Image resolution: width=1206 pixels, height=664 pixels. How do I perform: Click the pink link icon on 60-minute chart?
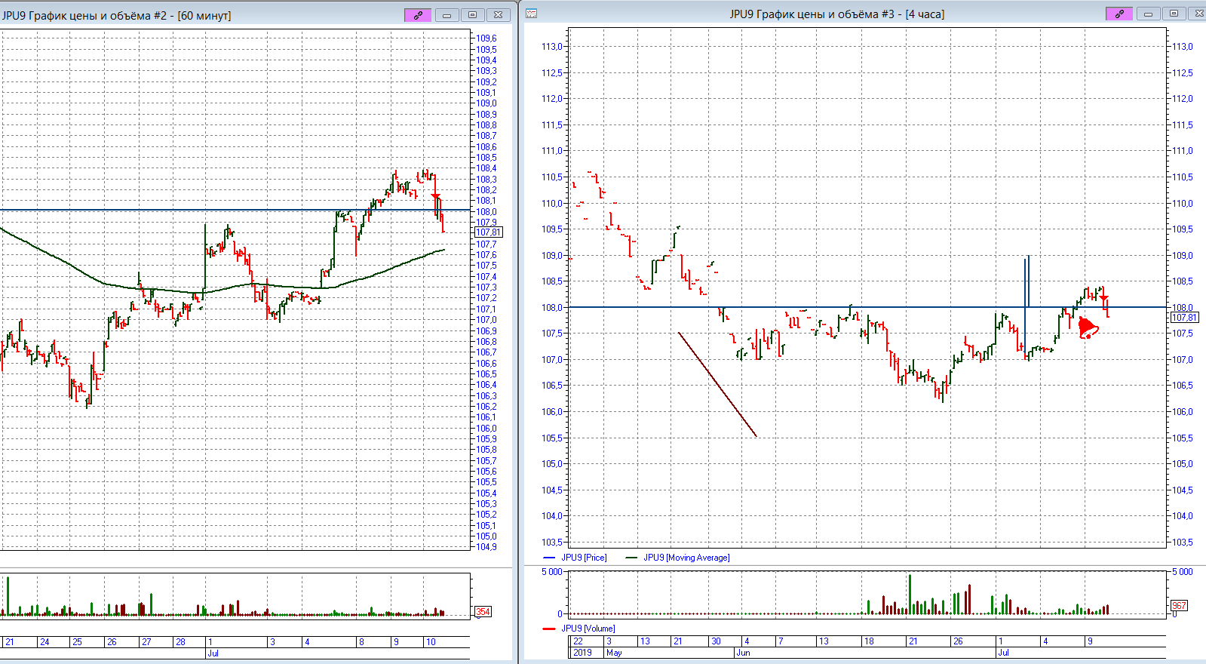(418, 15)
